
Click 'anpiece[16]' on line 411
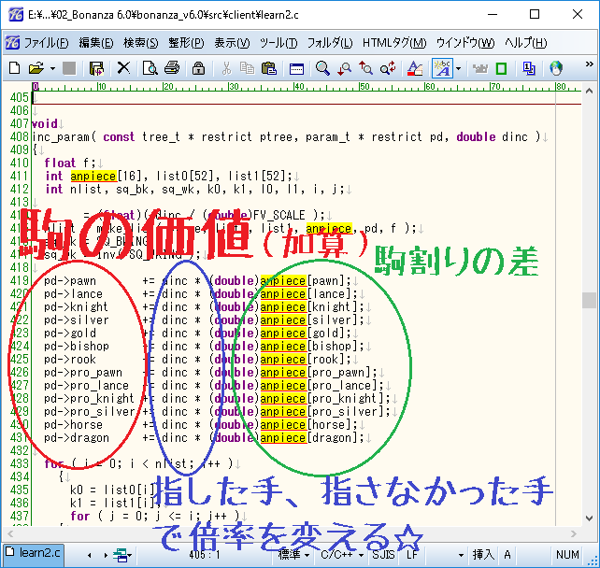click(x=109, y=176)
